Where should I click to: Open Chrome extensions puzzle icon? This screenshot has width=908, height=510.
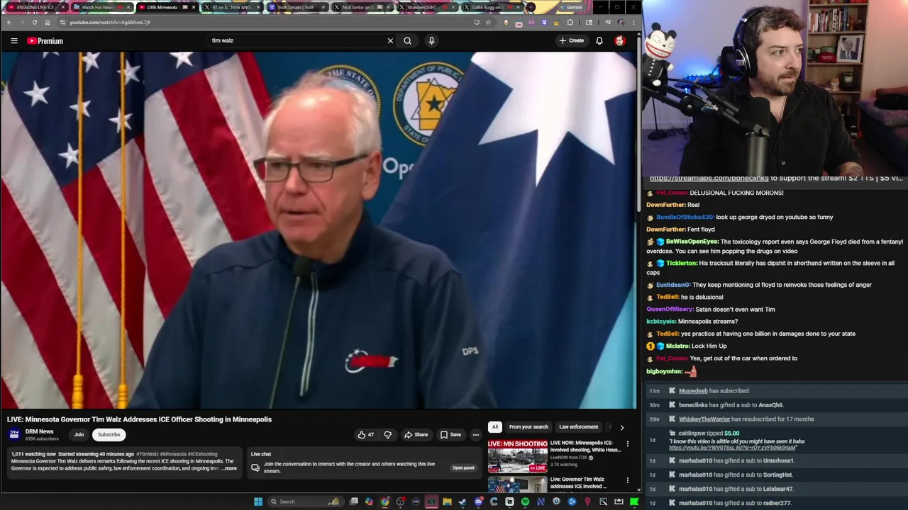tap(570, 22)
